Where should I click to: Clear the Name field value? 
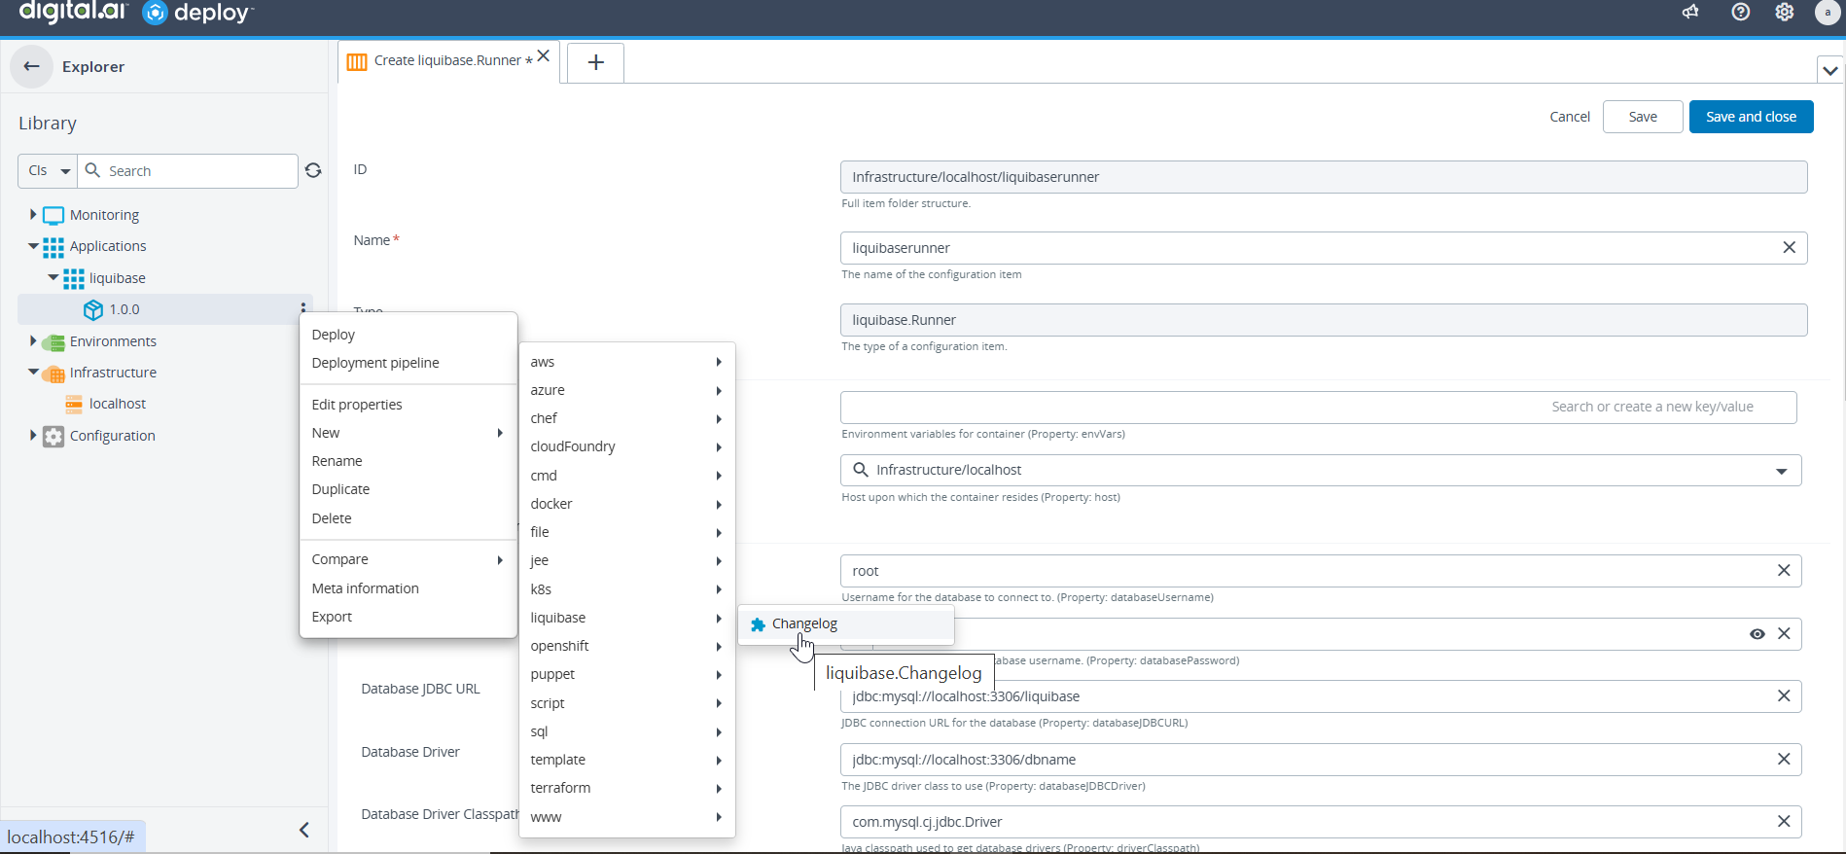[1789, 247]
